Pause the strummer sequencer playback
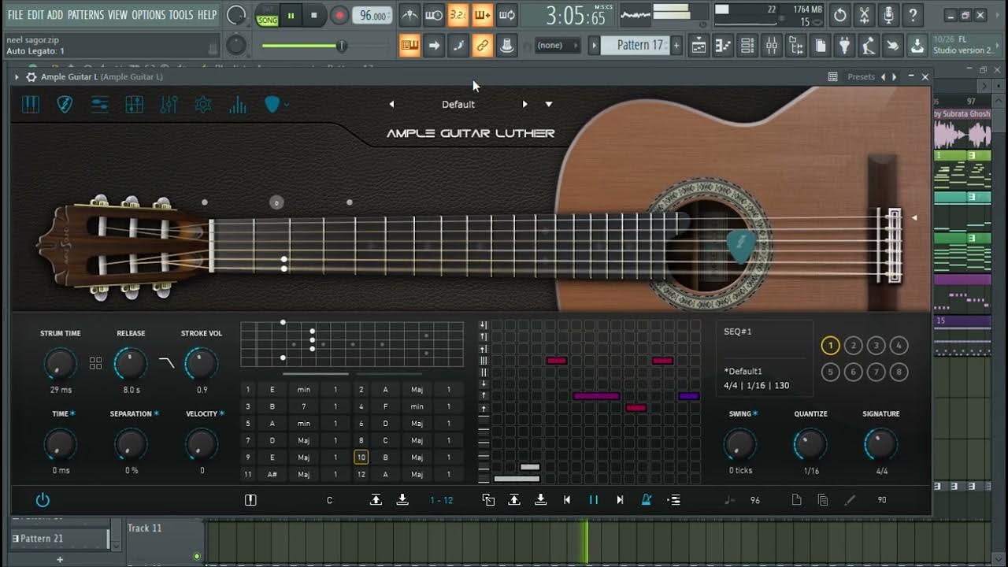1008x567 pixels. tap(594, 500)
